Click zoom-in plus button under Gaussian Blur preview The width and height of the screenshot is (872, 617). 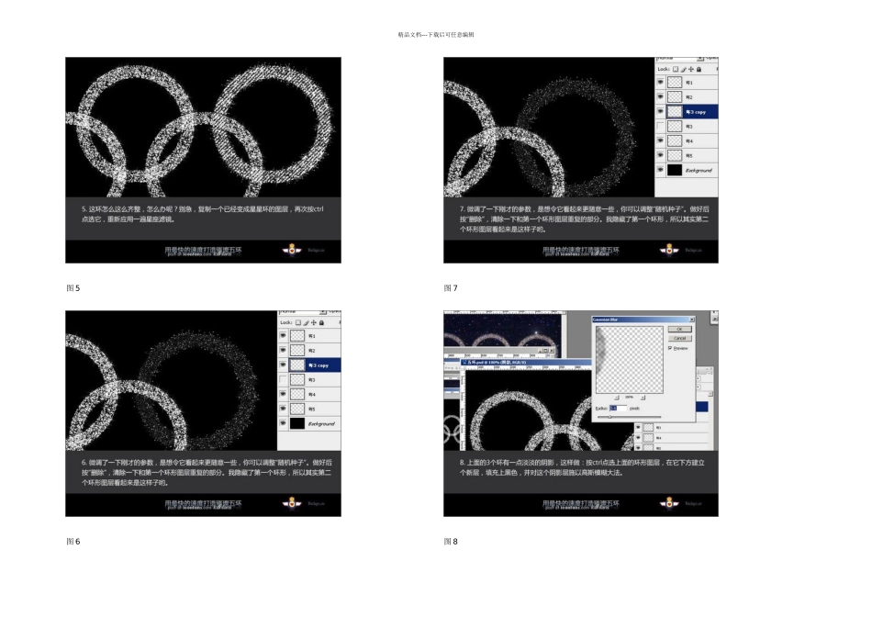click(643, 398)
